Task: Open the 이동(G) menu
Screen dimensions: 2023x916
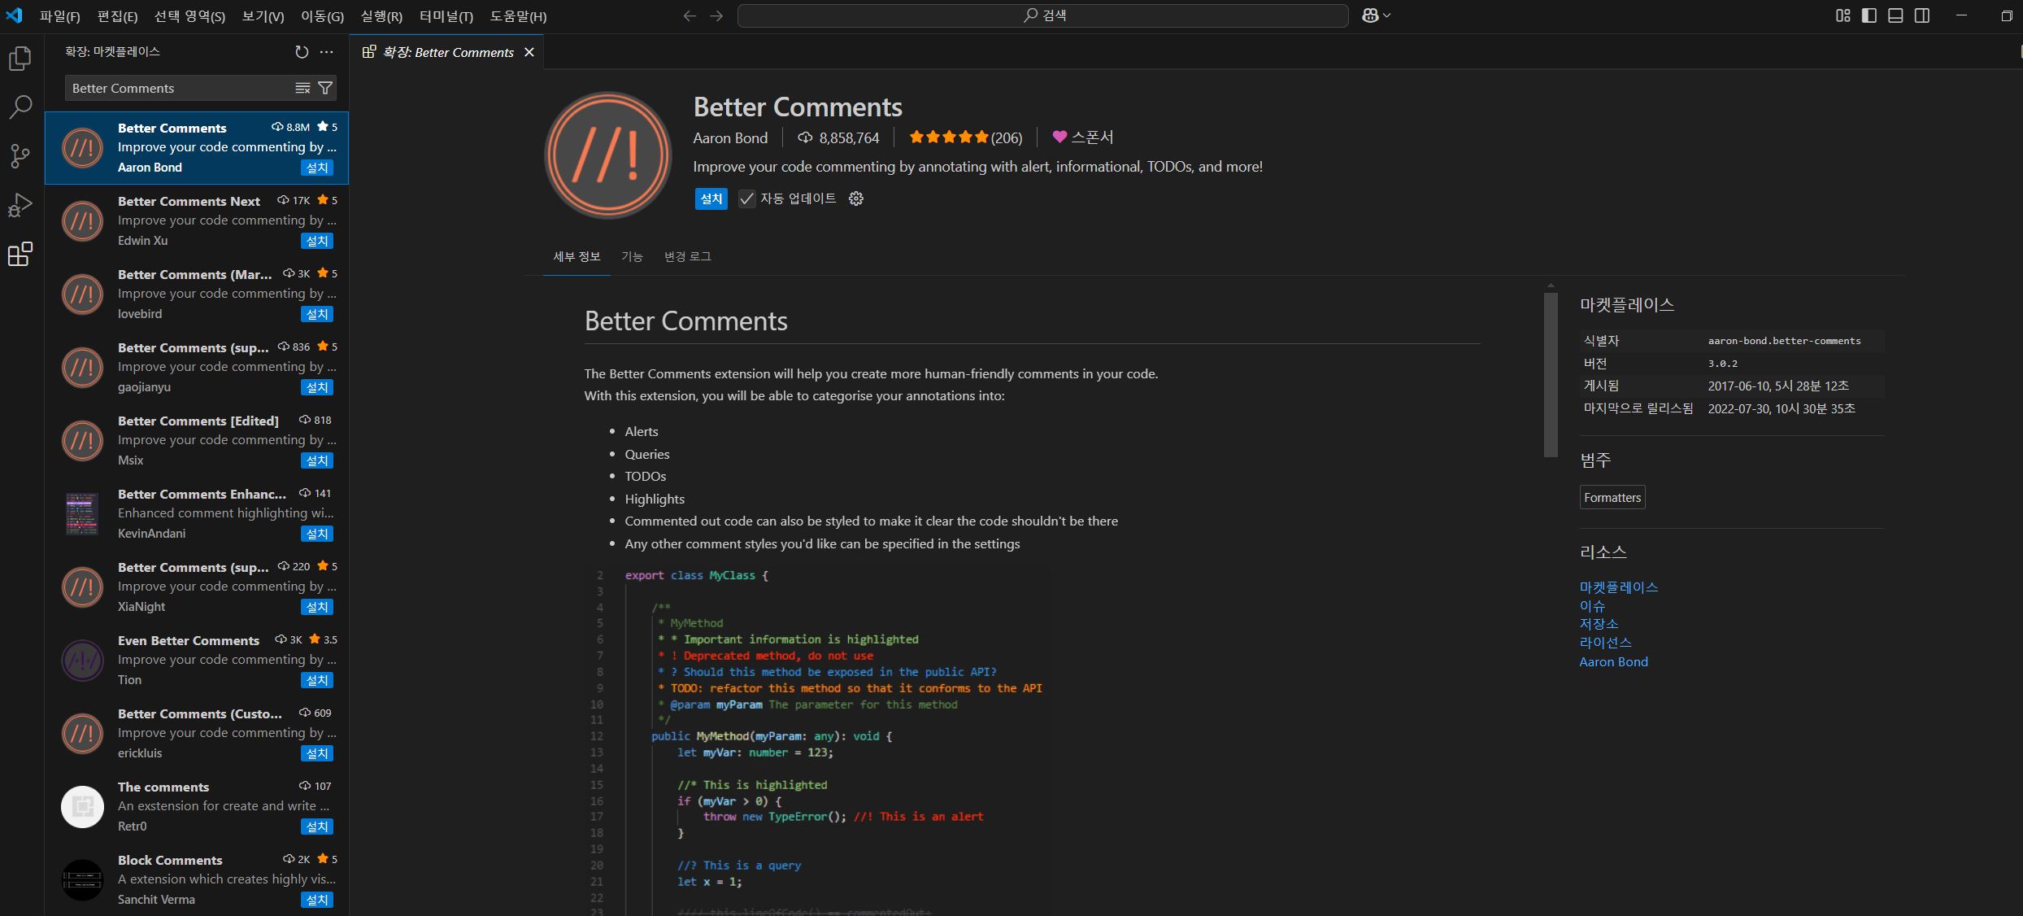Action: [x=322, y=16]
